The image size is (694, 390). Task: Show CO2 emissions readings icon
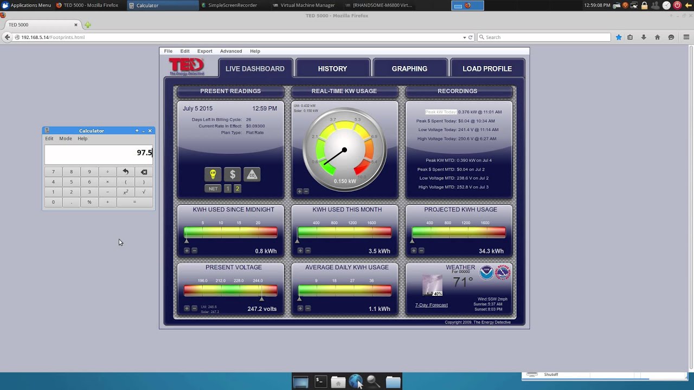[252, 174]
